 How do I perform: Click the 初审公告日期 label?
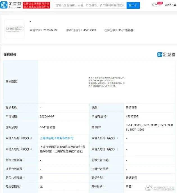point(100,160)
